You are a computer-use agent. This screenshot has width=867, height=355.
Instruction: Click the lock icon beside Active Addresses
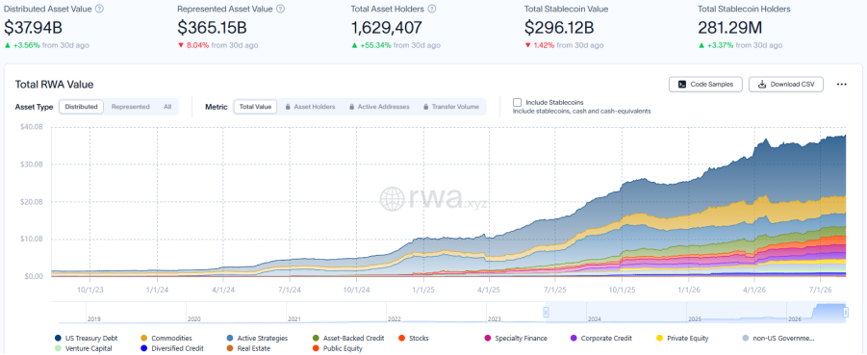352,107
